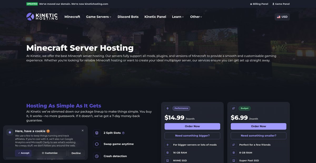Click the $14.99 price text
Image resolution: width=316 pixels, height=163 pixels.
(174, 118)
